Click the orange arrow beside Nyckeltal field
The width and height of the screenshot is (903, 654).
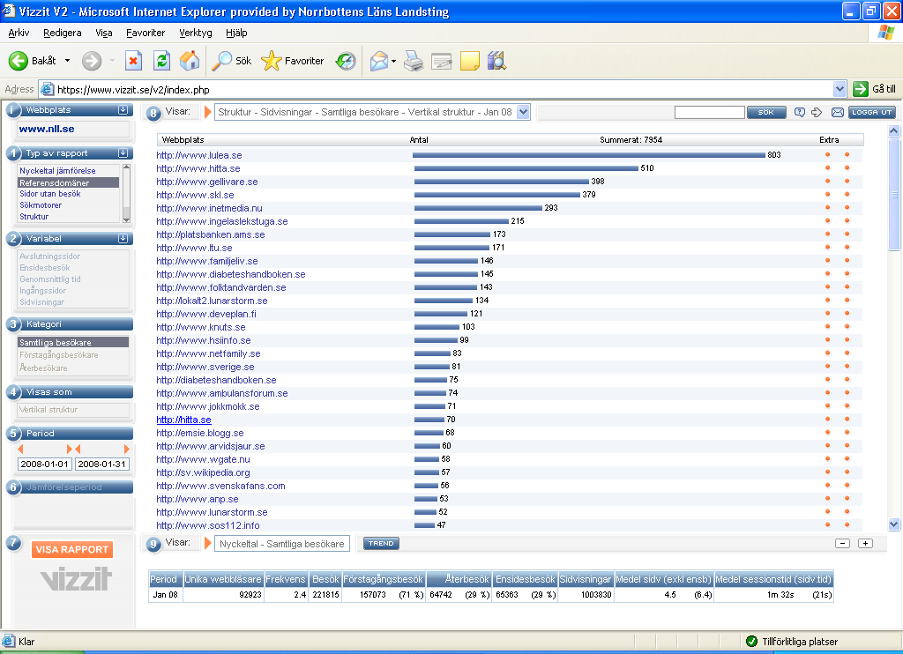pyautogui.click(x=208, y=543)
